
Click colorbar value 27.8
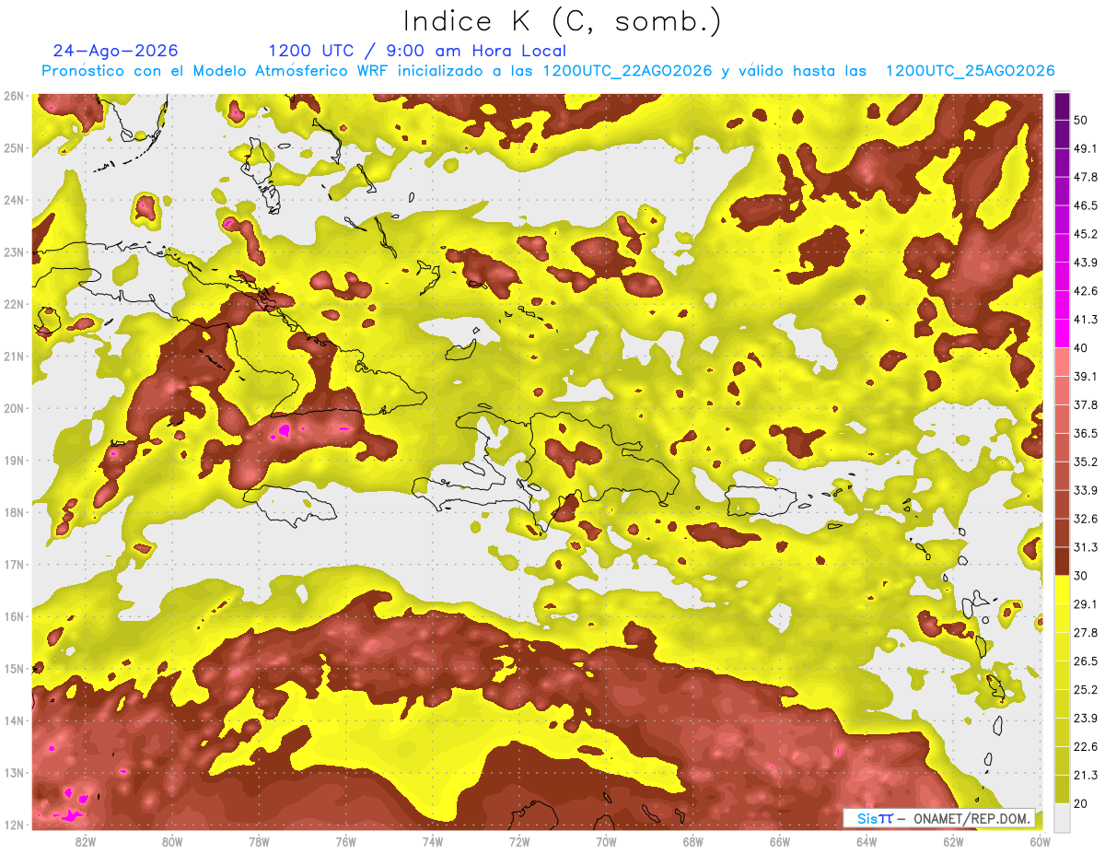pyautogui.click(x=1086, y=633)
